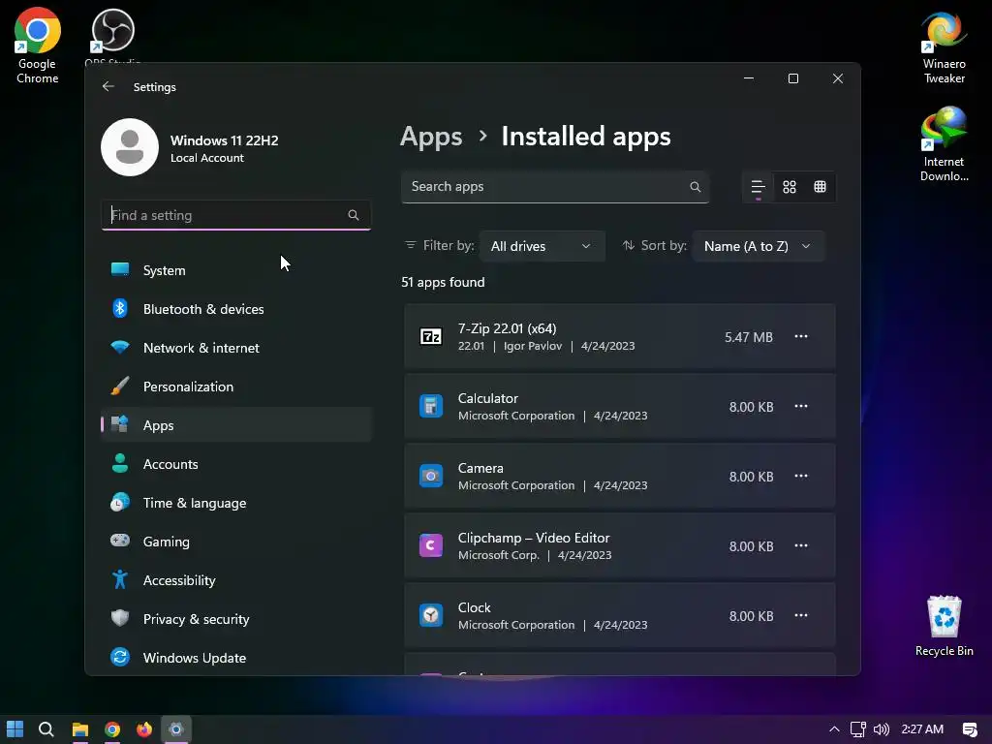Click the Calculator app icon
The height and width of the screenshot is (744, 992).
[431, 406]
